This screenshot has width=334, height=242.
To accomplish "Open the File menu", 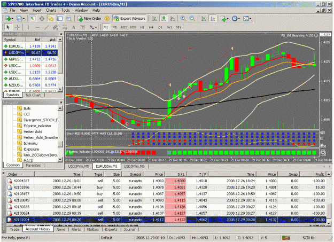I will click(12, 10).
